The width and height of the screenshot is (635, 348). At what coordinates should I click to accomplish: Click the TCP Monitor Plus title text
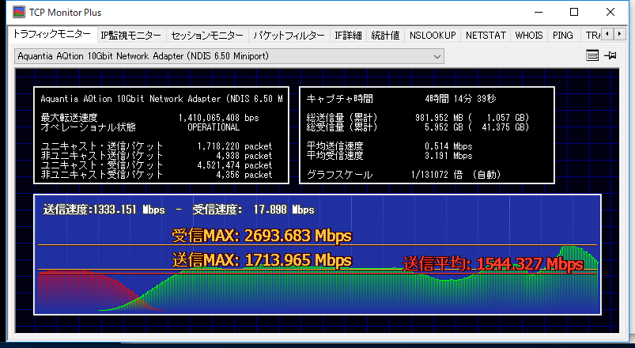click(x=65, y=13)
